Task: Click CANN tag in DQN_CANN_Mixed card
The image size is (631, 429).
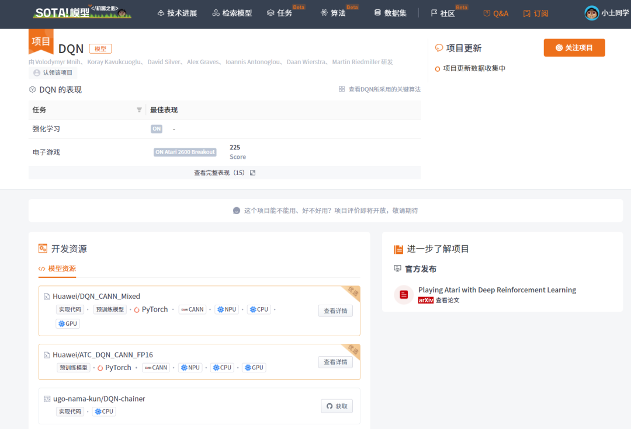Action: (192, 309)
